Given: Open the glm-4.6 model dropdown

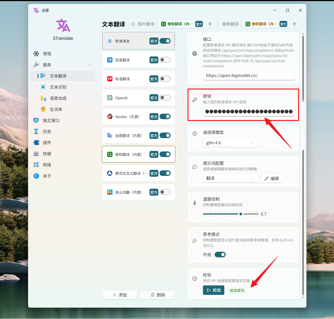Looking at the screenshot, I should click(x=230, y=143).
